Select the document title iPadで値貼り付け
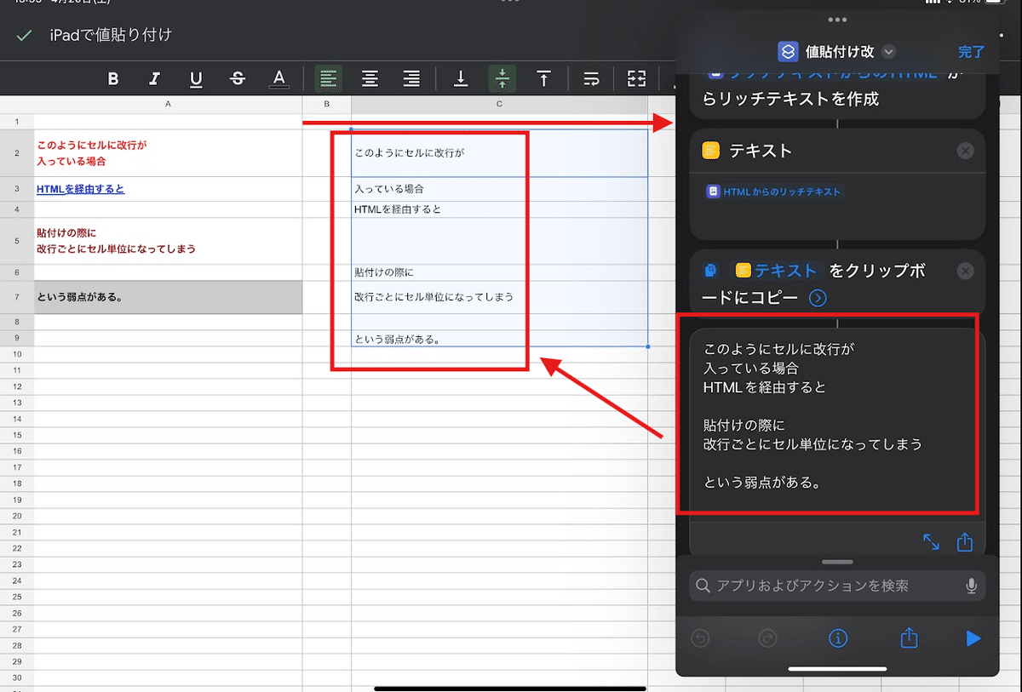1022x692 pixels. coord(111,35)
